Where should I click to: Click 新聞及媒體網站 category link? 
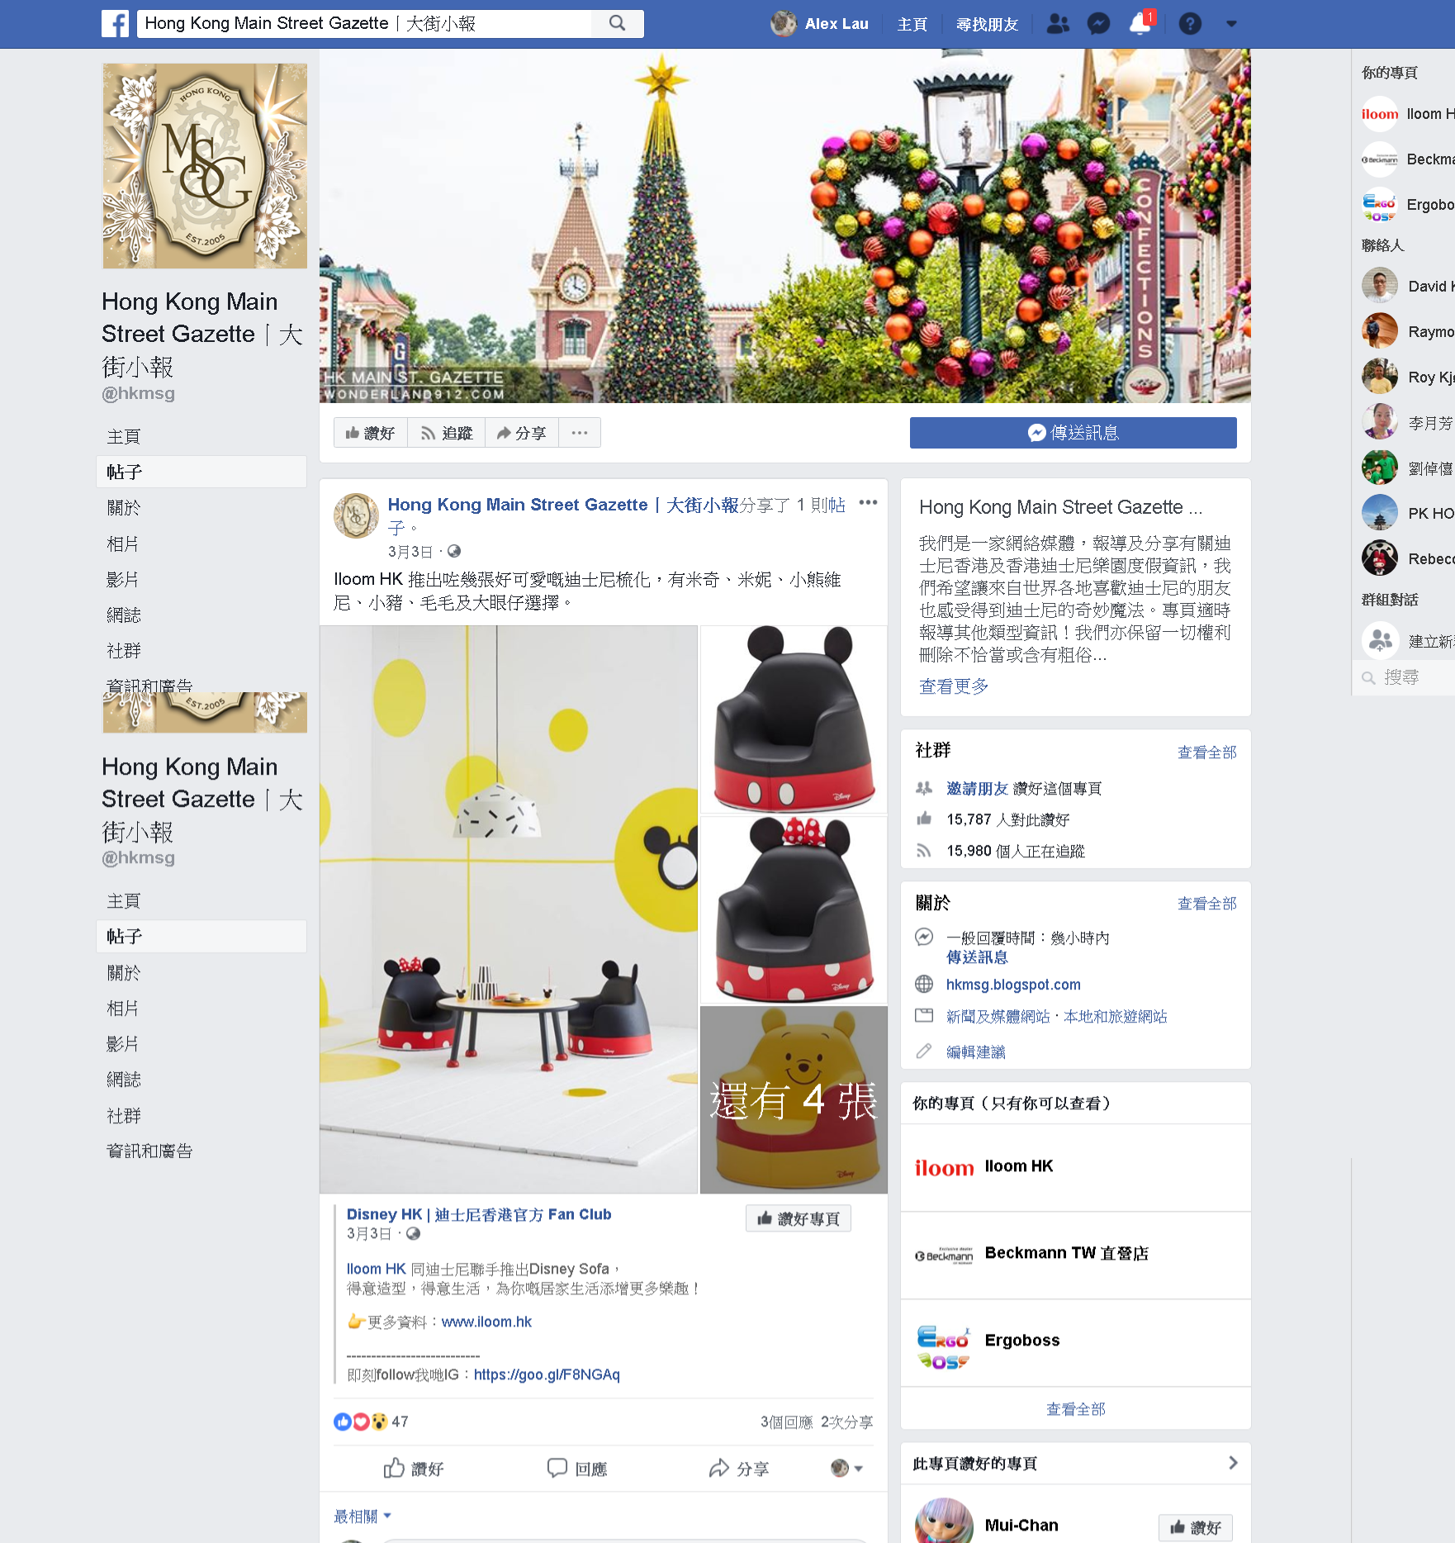pyautogui.click(x=998, y=1017)
